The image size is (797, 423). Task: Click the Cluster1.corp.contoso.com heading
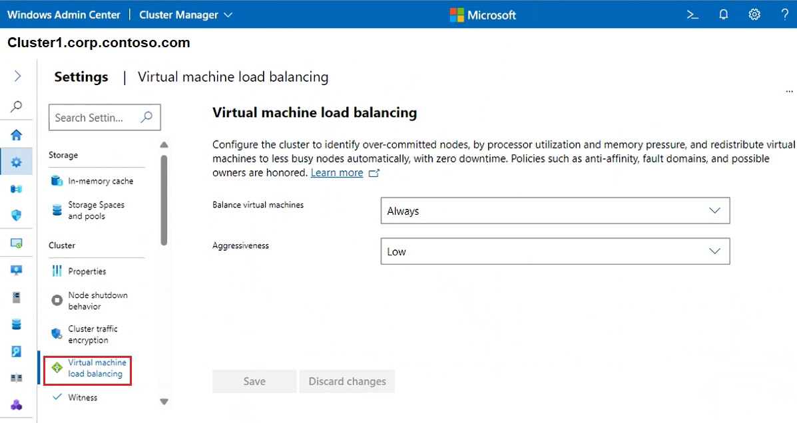click(99, 43)
